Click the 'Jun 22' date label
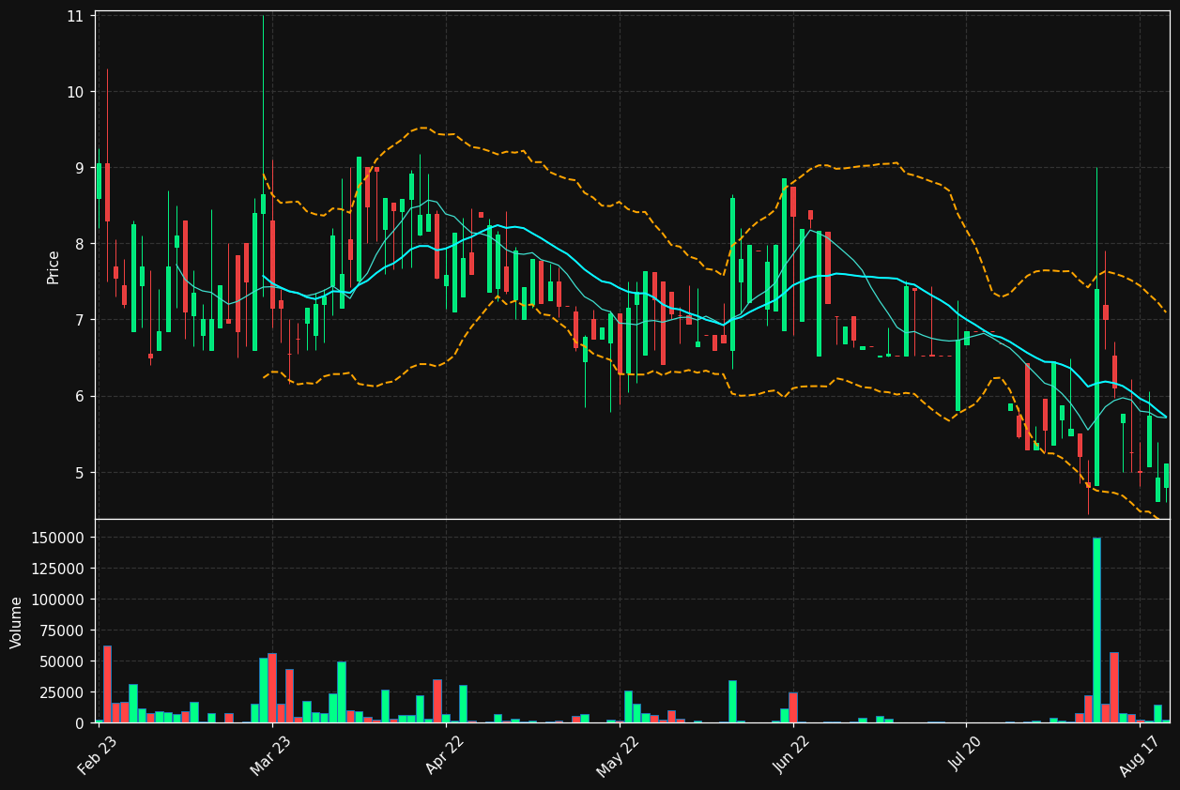The image size is (1180, 790). [792, 755]
